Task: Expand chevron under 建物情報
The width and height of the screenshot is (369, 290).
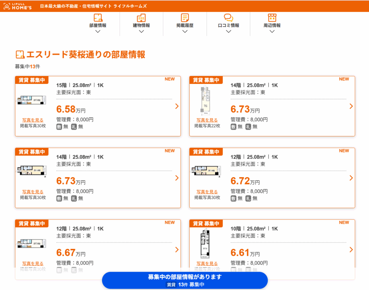Action: 141,31
